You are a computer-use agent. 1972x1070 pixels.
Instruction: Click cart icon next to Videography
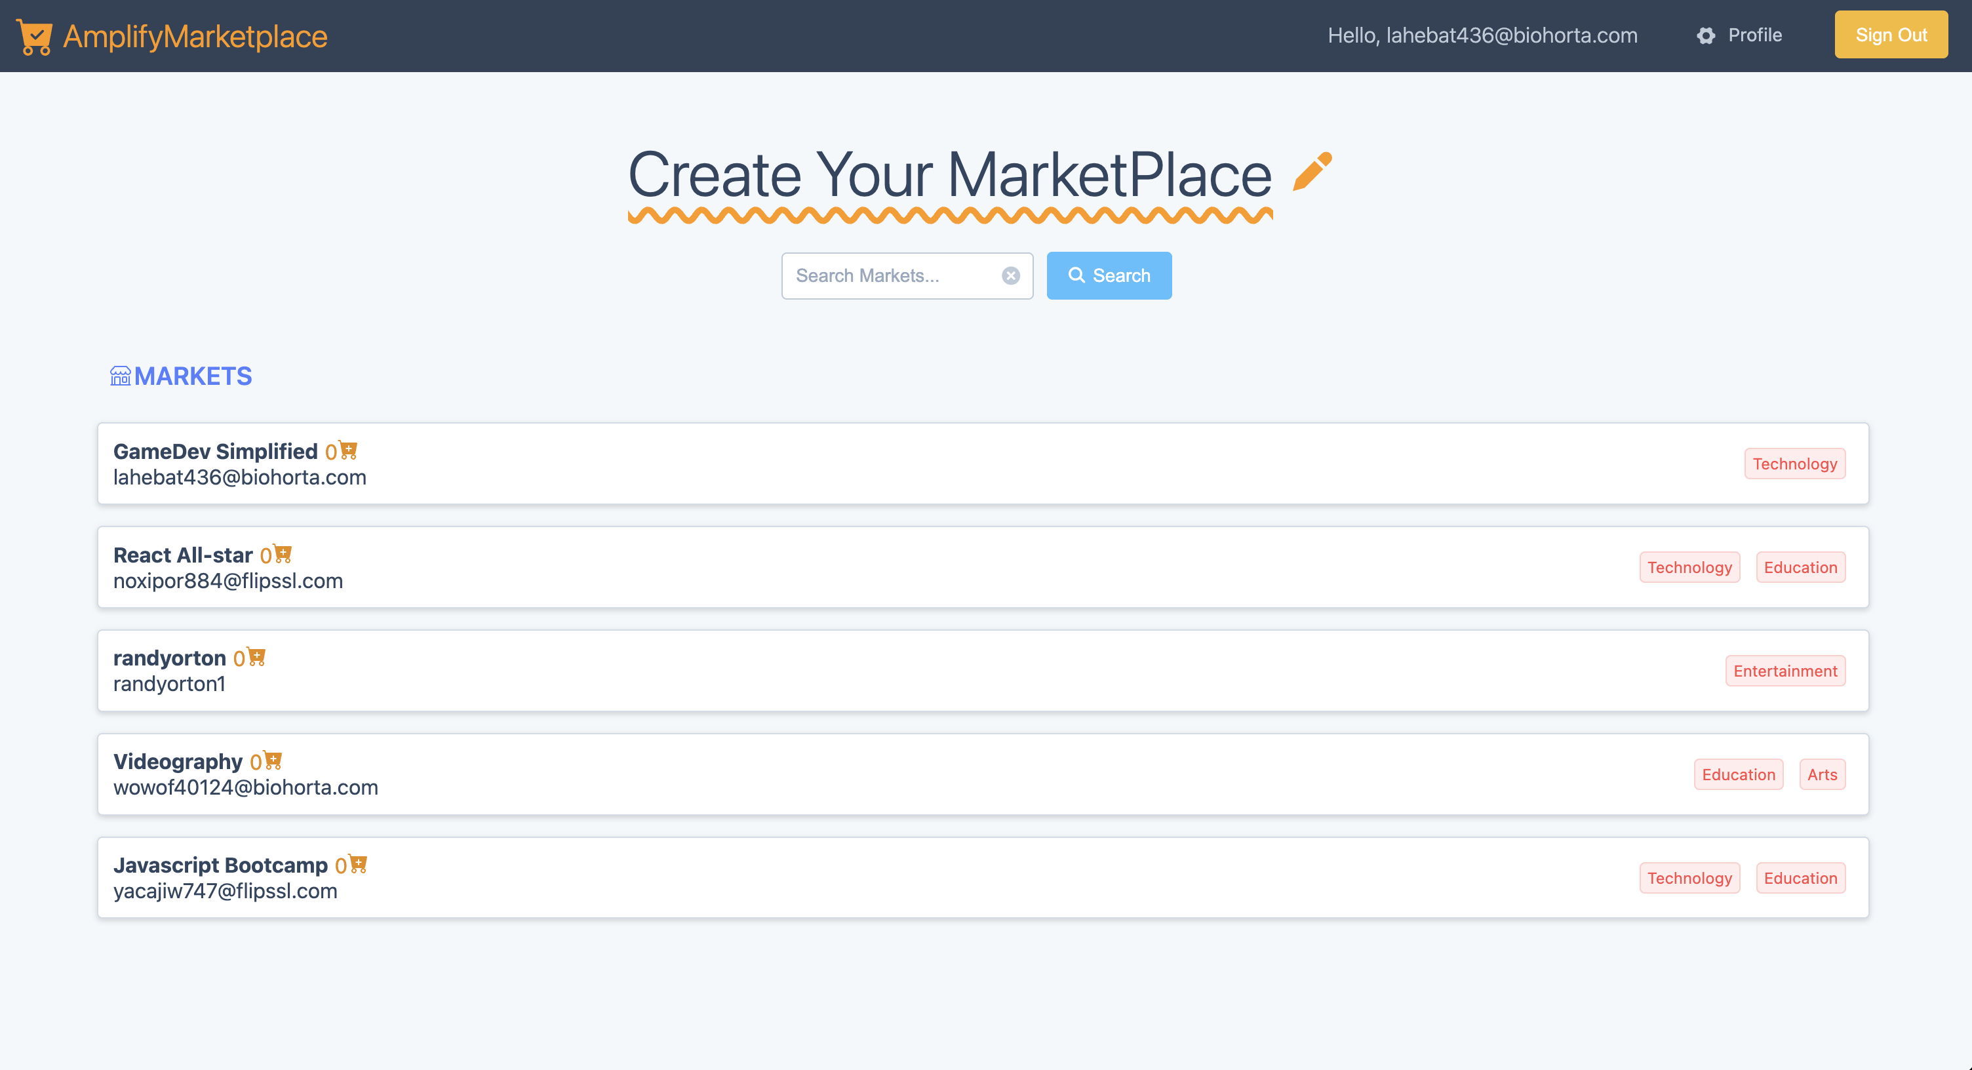click(273, 760)
